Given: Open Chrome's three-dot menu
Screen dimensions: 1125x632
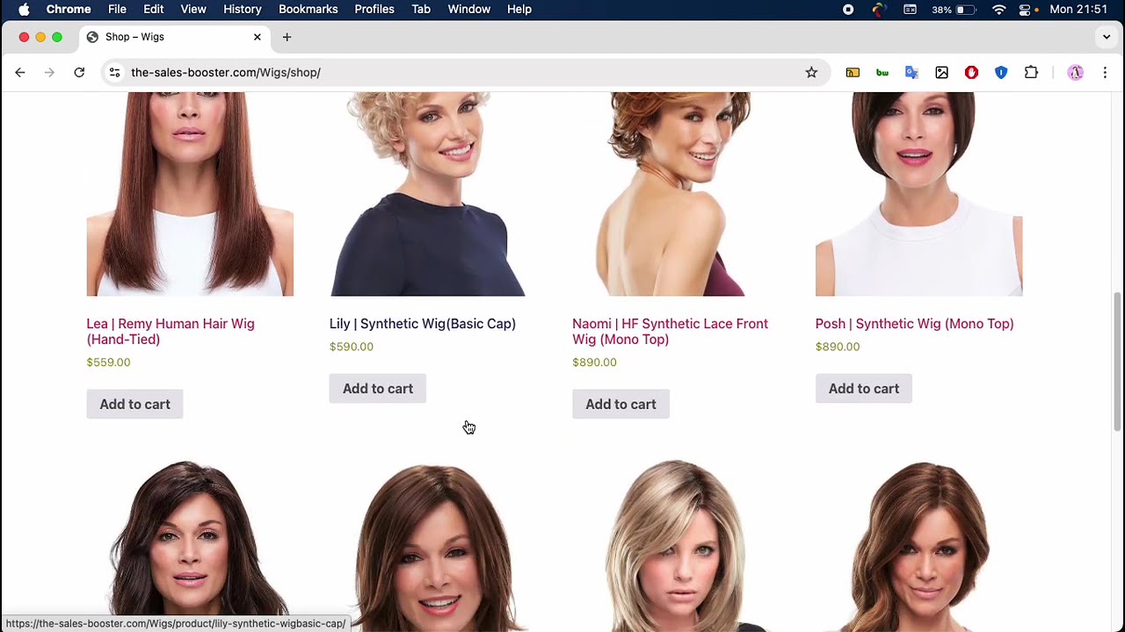Looking at the screenshot, I should pyautogui.click(x=1105, y=73).
